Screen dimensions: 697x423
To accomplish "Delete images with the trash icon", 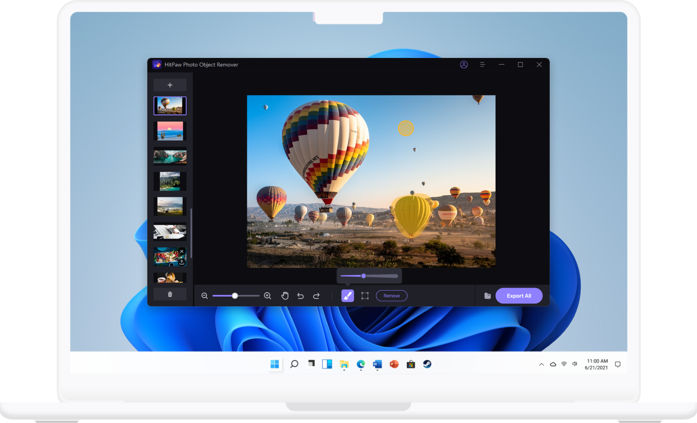I will (x=170, y=294).
